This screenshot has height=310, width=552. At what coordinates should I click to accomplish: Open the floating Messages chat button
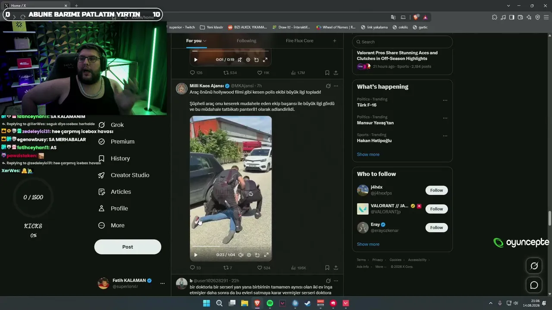click(534, 285)
